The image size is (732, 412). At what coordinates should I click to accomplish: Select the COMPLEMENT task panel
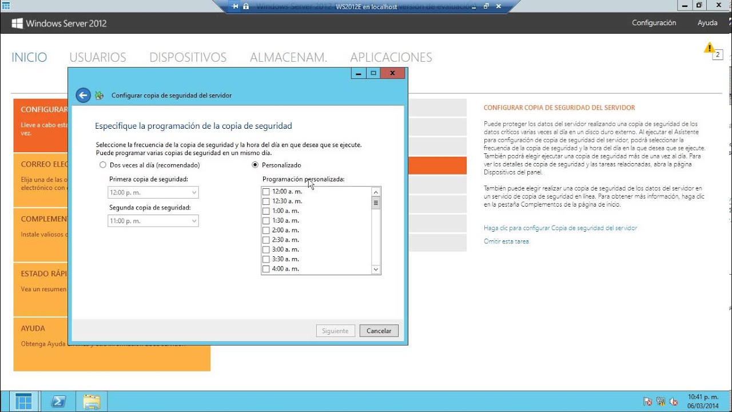[x=41, y=235]
